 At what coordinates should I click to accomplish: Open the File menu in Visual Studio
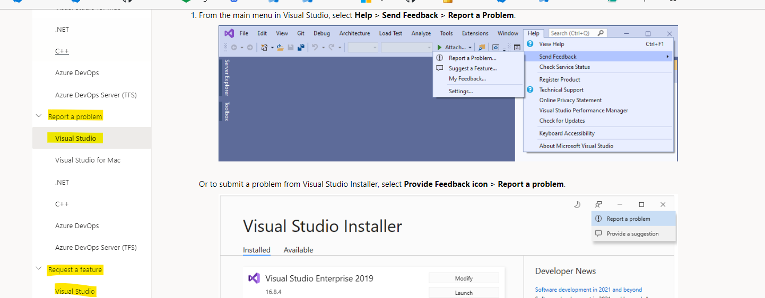(x=244, y=33)
